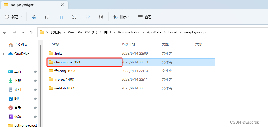Click Administrator breadcrumb segment

click(129, 32)
